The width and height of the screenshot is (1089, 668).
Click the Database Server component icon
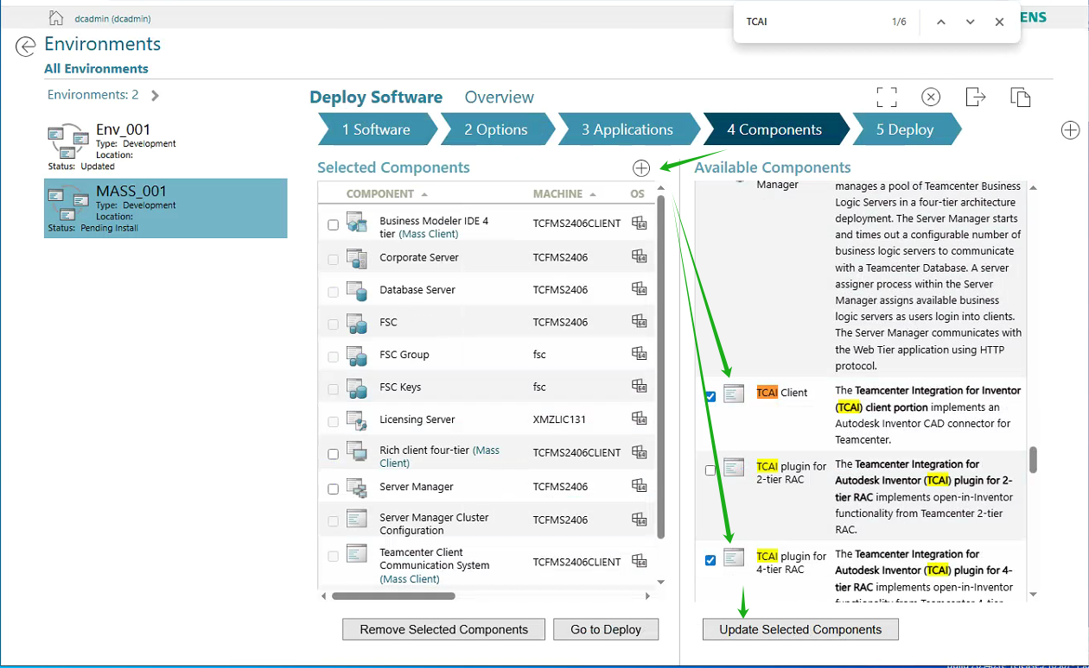[357, 290]
